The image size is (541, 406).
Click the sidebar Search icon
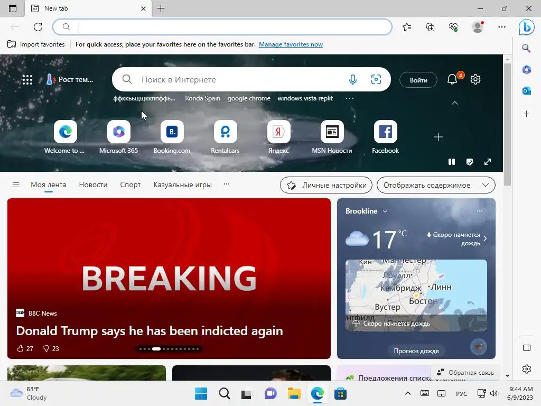pos(526,48)
